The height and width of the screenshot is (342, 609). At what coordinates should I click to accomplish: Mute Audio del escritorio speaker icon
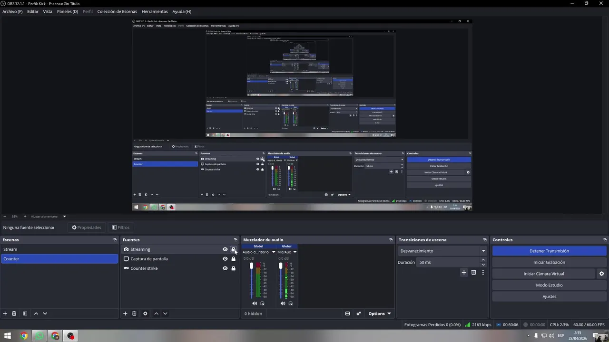click(x=255, y=304)
